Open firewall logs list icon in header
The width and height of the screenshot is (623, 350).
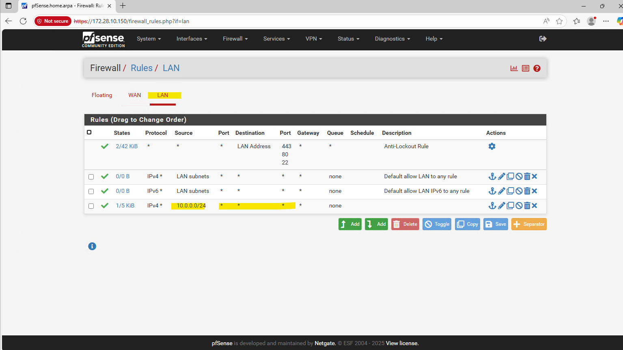coord(526,69)
